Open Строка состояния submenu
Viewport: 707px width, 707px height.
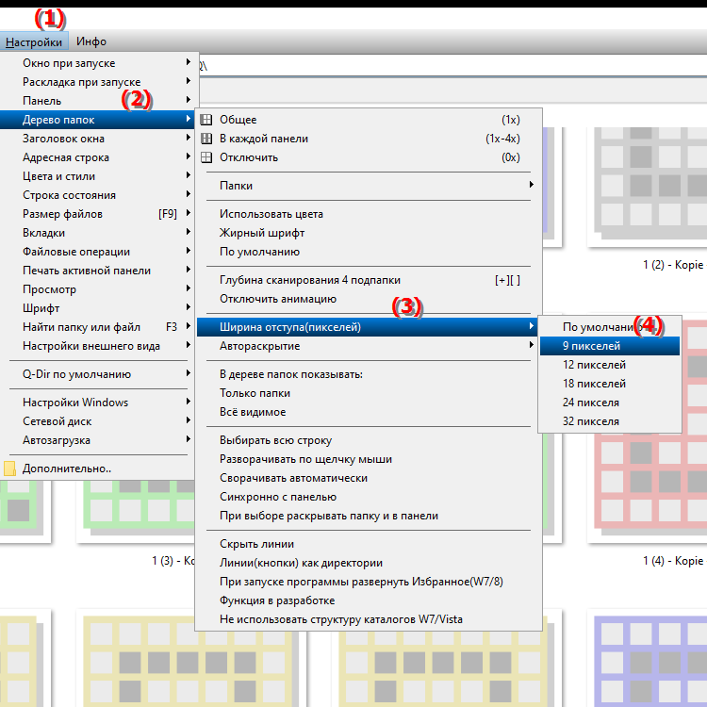[97, 195]
